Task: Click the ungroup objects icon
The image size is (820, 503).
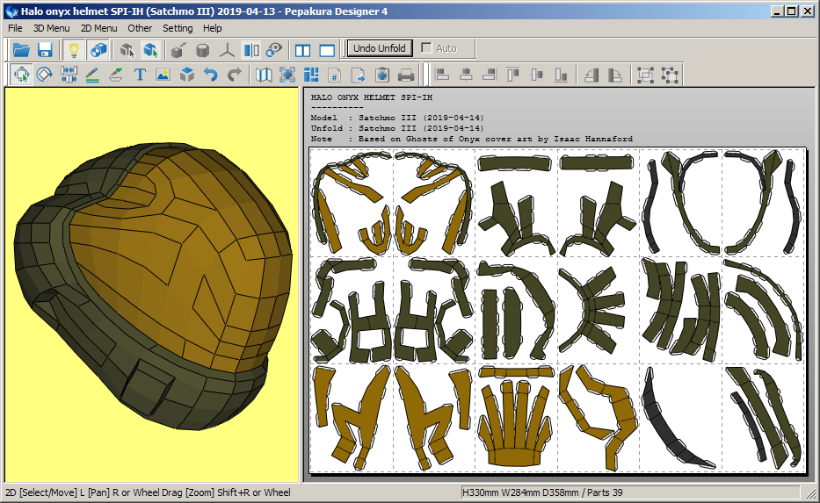Action: pyautogui.click(x=670, y=75)
